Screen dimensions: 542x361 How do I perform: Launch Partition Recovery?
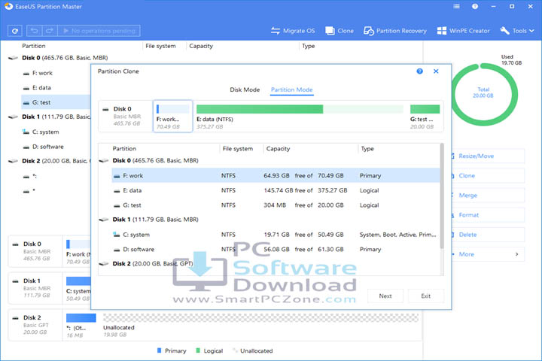coord(395,31)
